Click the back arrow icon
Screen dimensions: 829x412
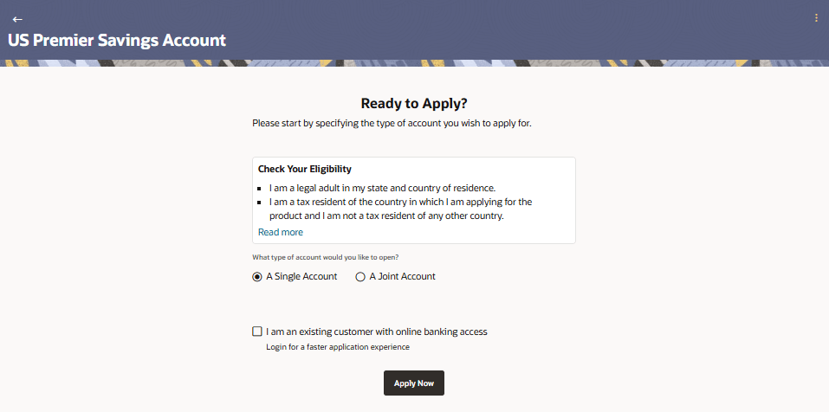click(x=17, y=19)
